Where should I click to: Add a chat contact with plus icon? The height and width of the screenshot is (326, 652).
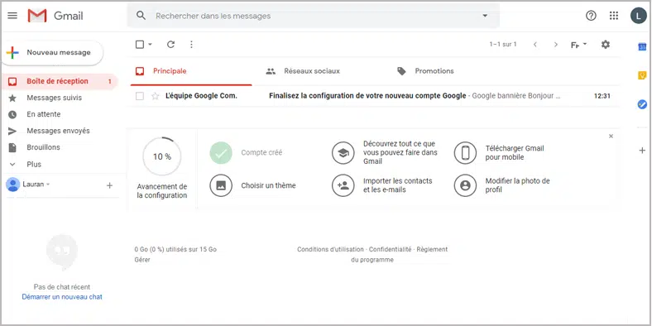109,185
